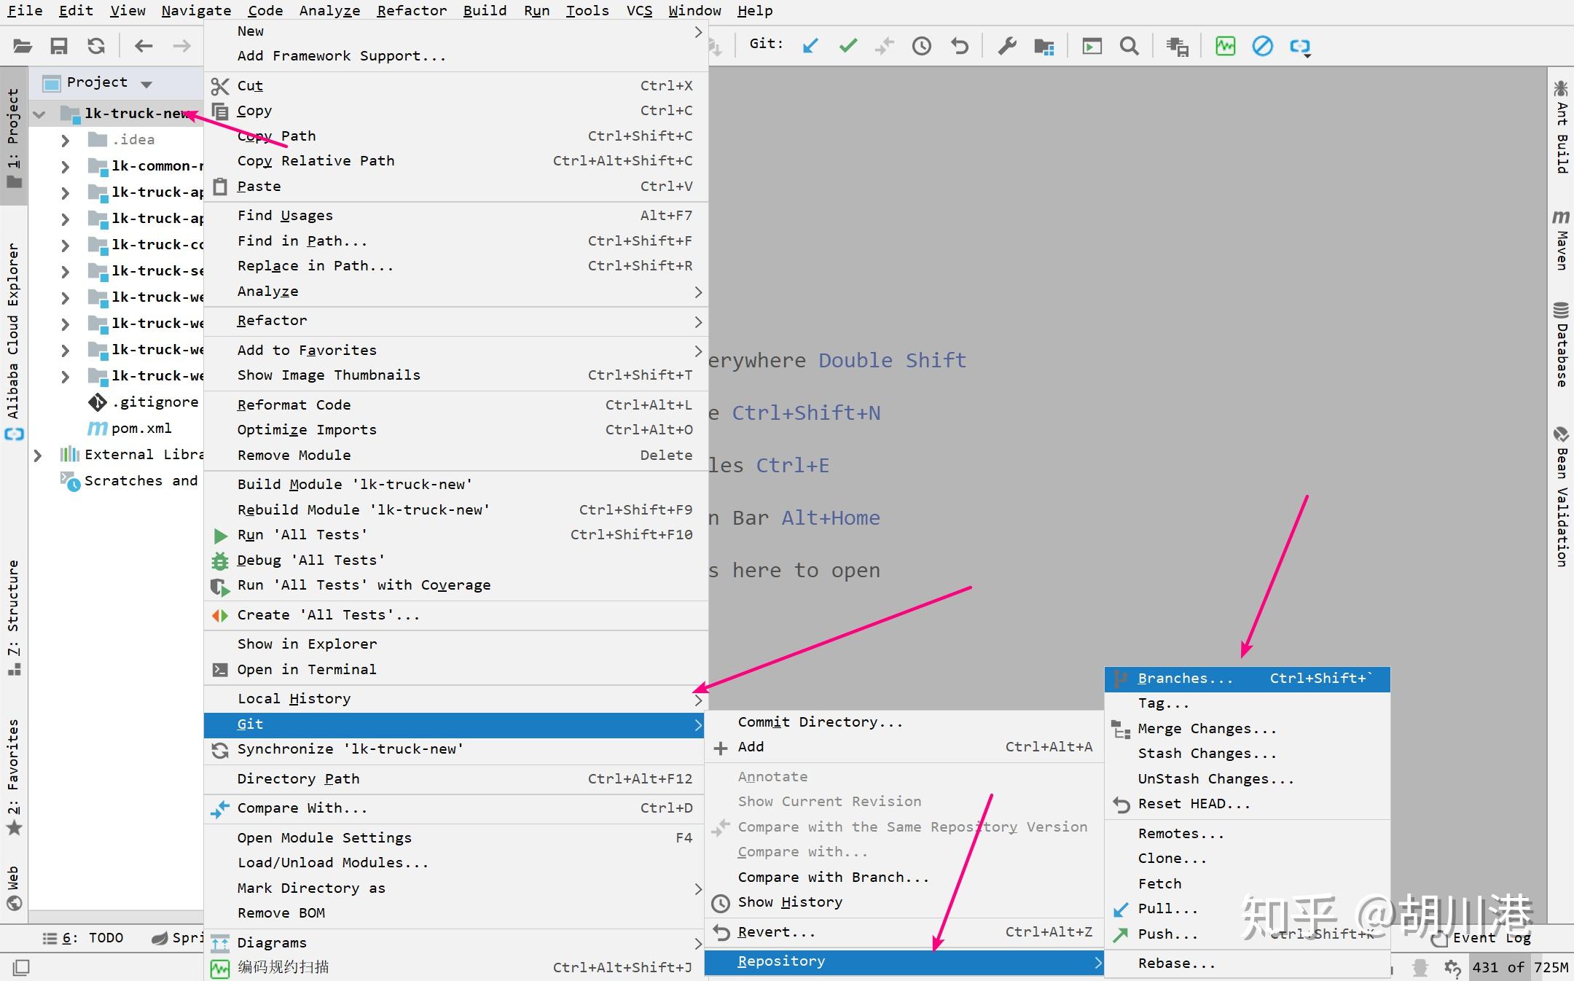The height and width of the screenshot is (981, 1574).
Task: Click the Git rollback revert icon
Action: pyautogui.click(x=960, y=46)
